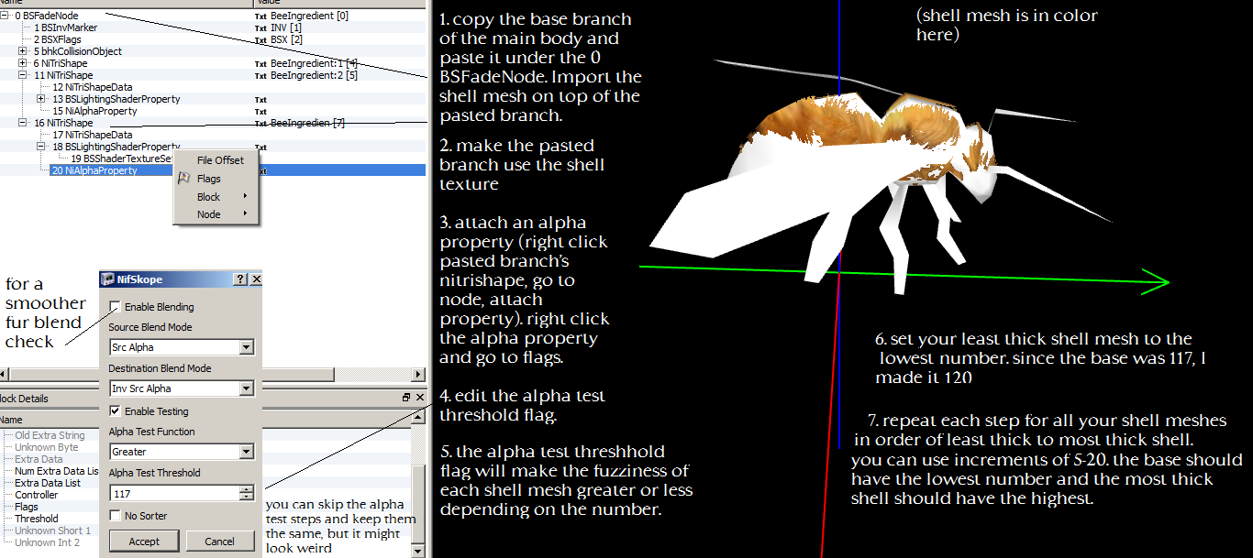
Task: Choose File Offset from the context menu
Action: pyautogui.click(x=220, y=160)
